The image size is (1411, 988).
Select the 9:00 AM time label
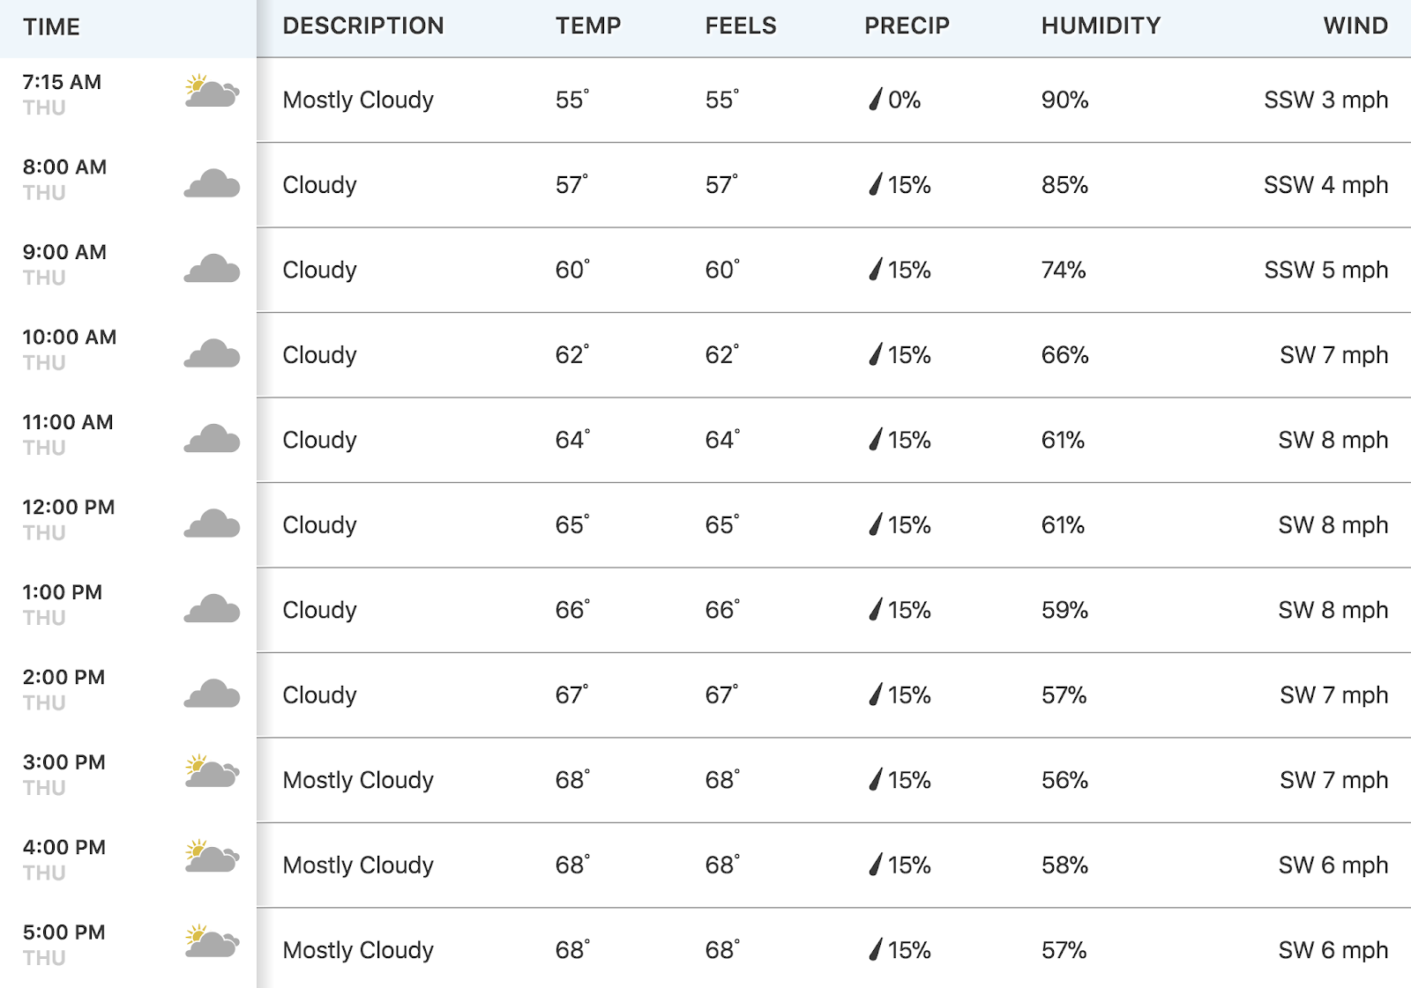[64, 252]
